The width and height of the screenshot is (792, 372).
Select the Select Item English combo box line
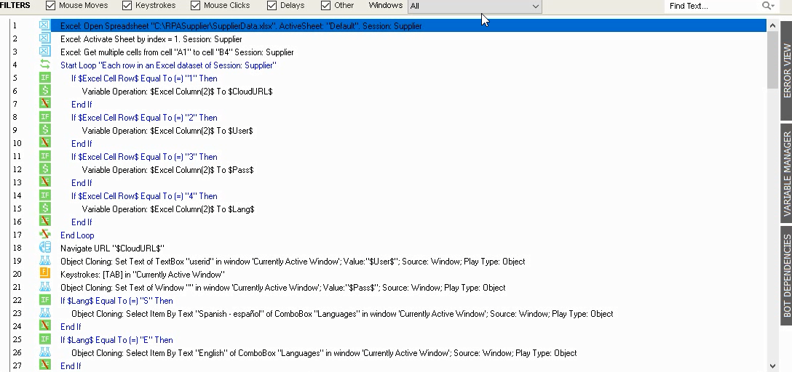[324, 353]
